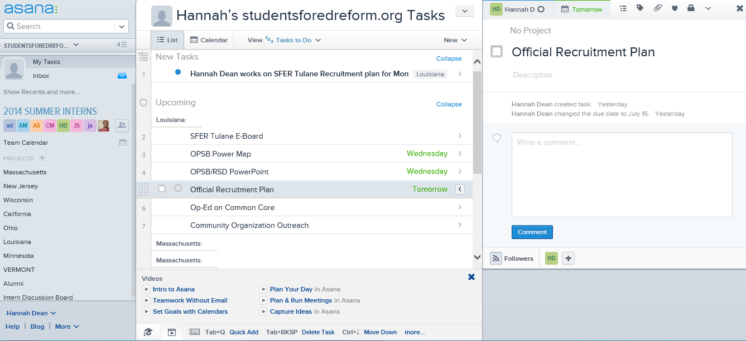The height and width of the screenshot is (341, 746).
Task: Open the graduation cap help icon
Action: tap(148, 332)
